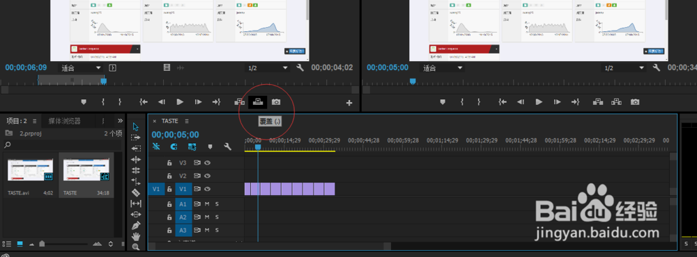Click Overwrite button in Source monitor
697x257 pixels.
coord(257,102)
